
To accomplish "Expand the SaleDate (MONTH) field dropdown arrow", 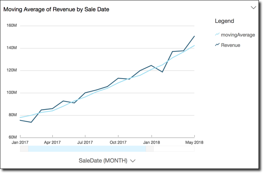I will pos(132,161).
